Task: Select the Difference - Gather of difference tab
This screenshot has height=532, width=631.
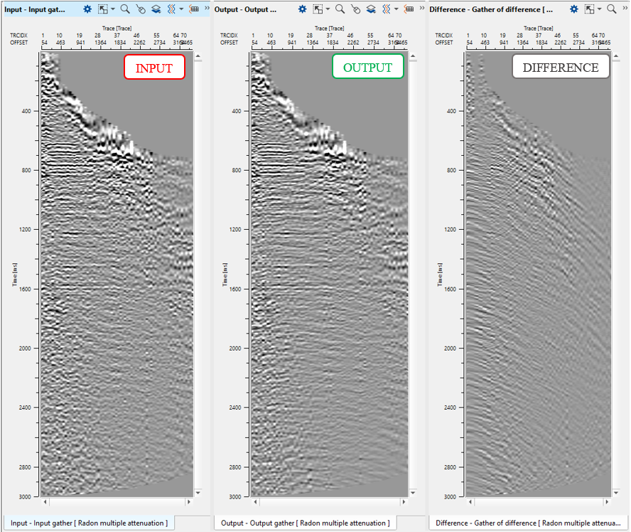Action: [529, 523]
